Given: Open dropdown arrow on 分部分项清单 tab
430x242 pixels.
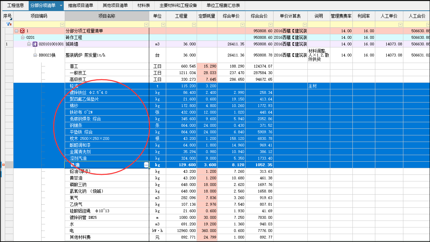Looking at the screenshot, I should (61, 6).
